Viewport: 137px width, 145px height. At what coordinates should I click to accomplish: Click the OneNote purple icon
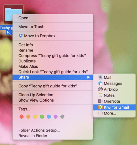(100, 101)
